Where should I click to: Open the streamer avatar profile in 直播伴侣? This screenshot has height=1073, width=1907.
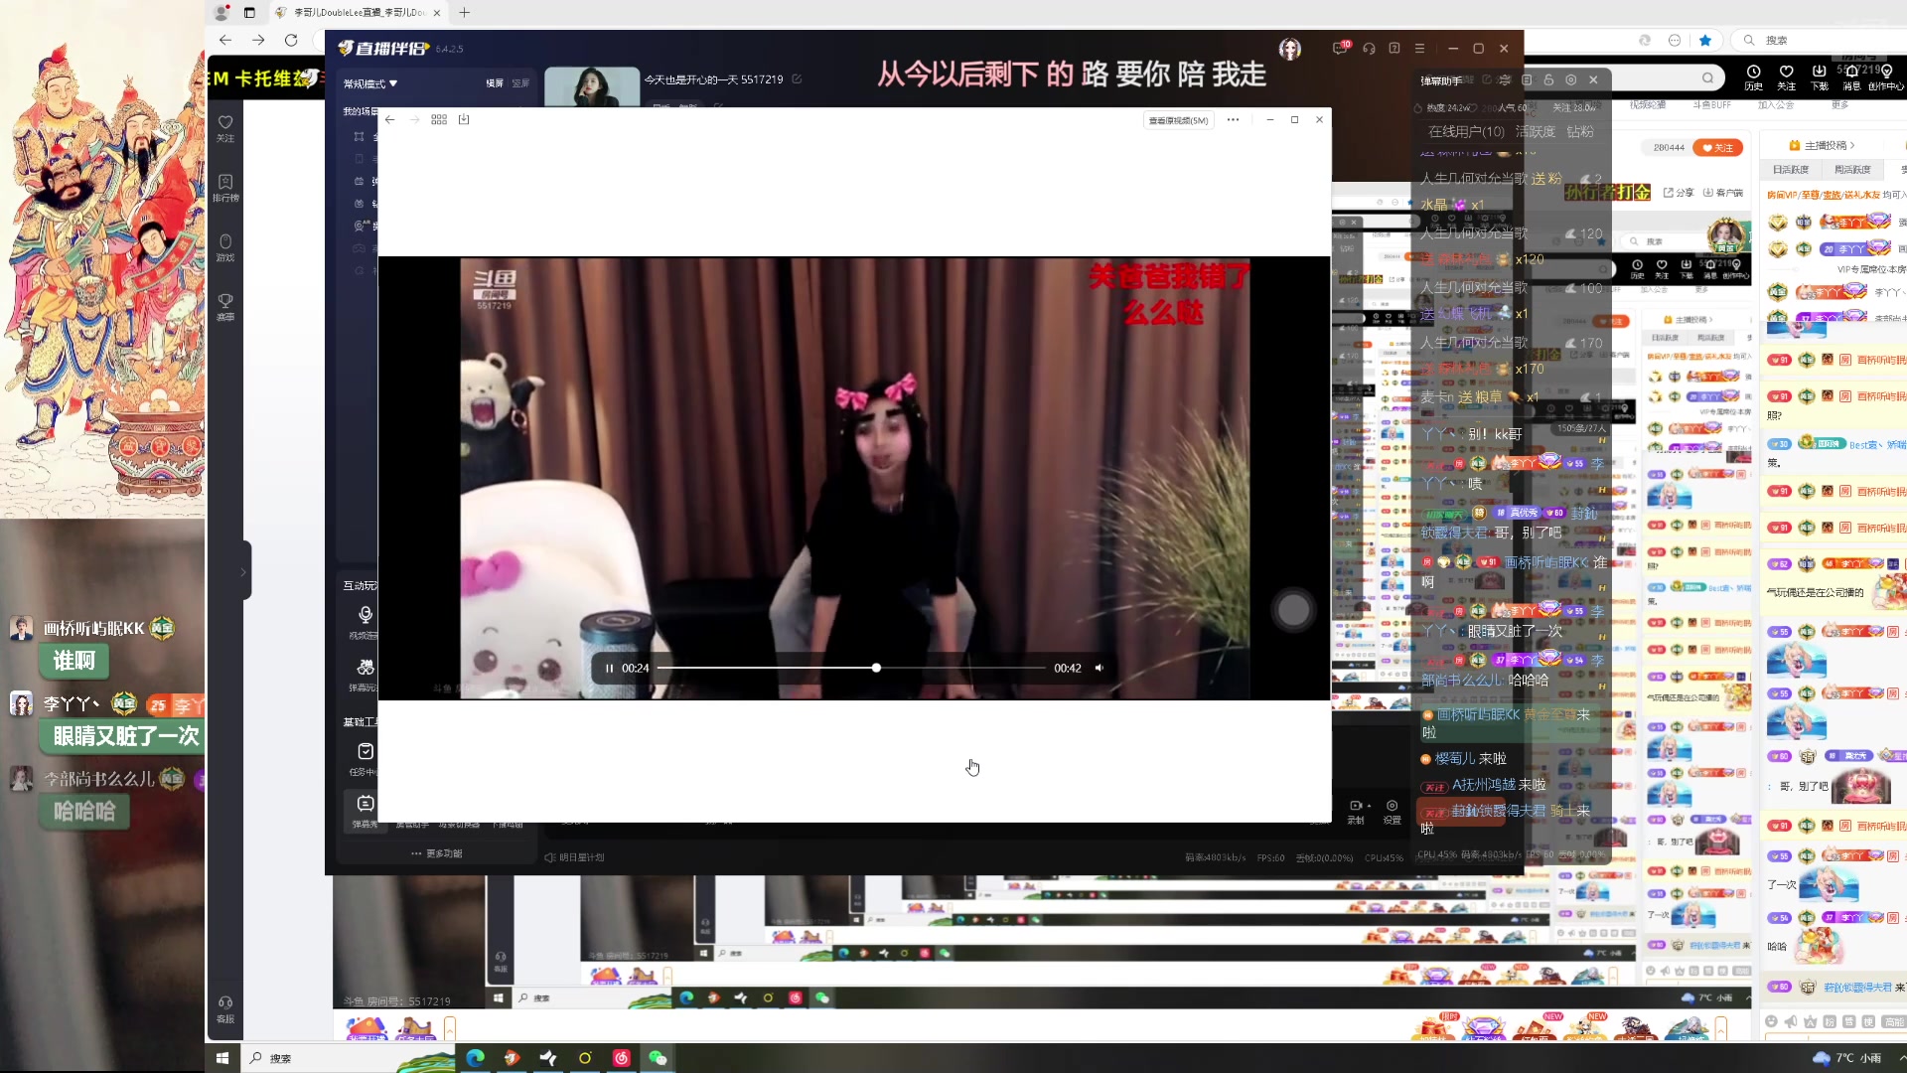1289,49
